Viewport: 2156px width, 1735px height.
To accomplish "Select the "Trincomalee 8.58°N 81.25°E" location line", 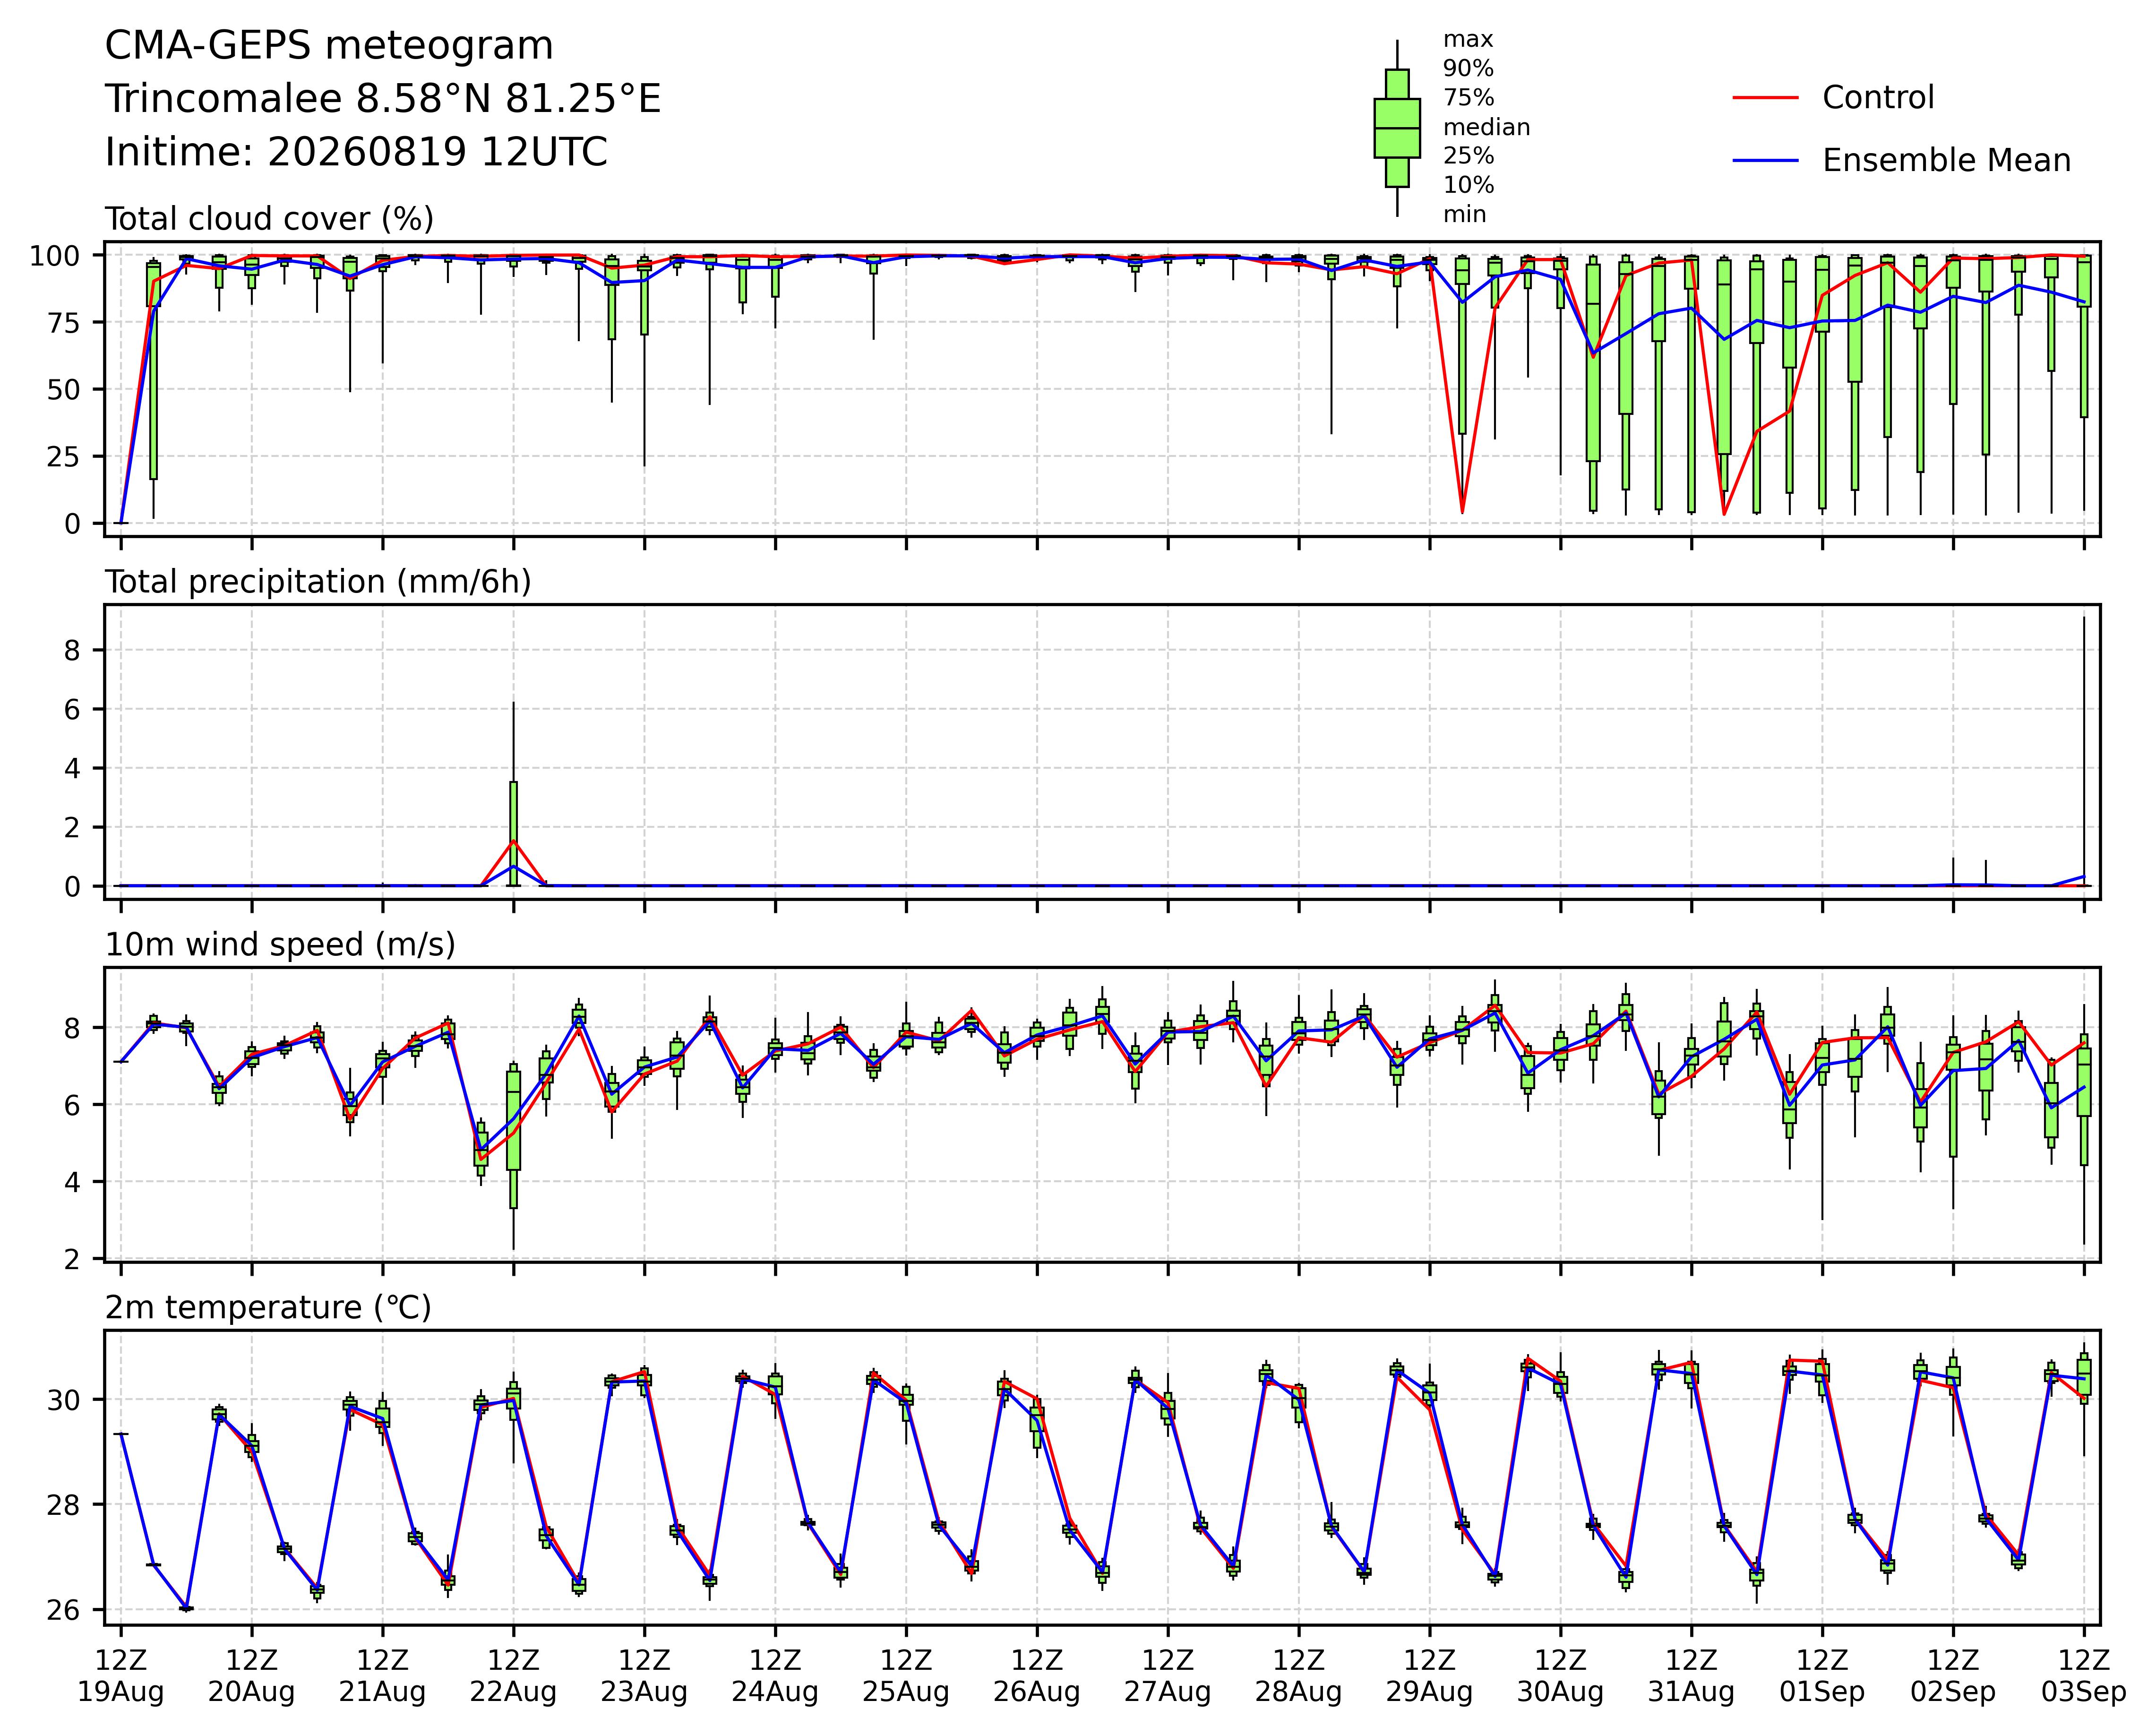I will pos(383,100).
